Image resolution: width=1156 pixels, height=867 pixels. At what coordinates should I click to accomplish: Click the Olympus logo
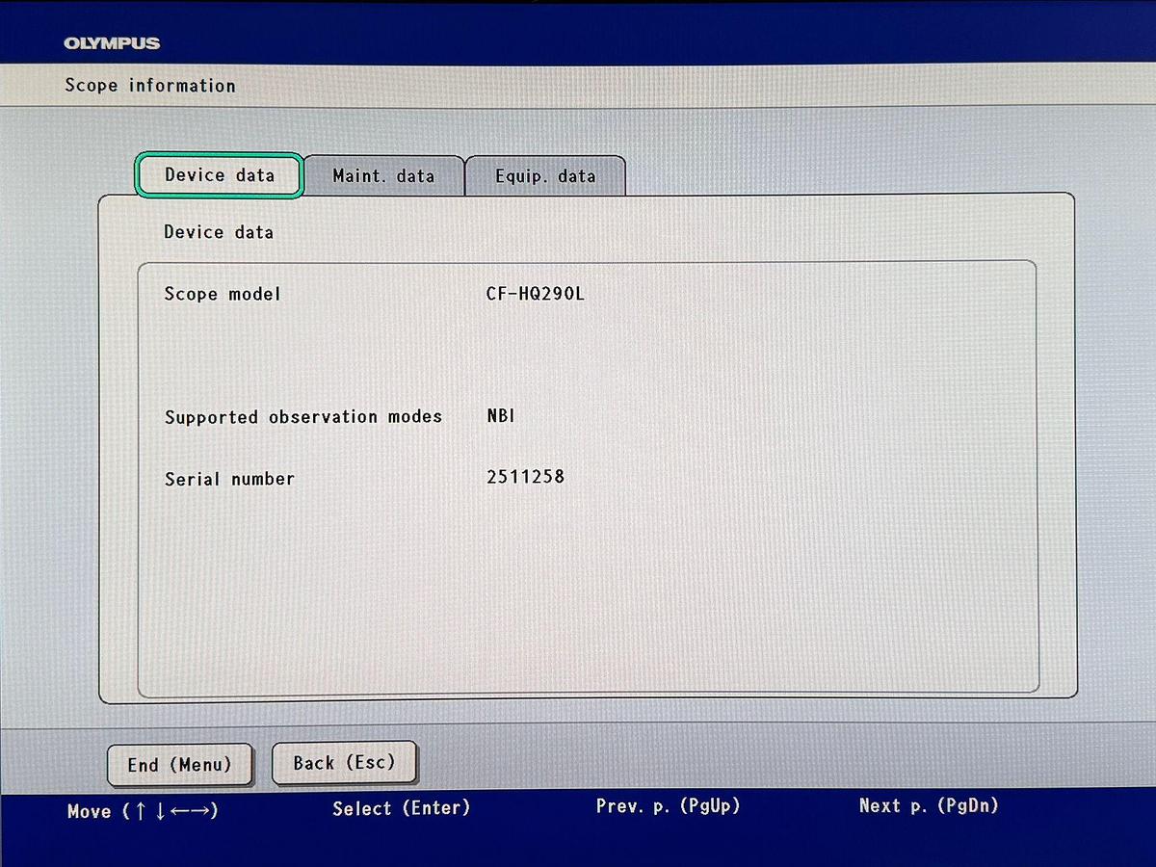[x=112, y=43]
